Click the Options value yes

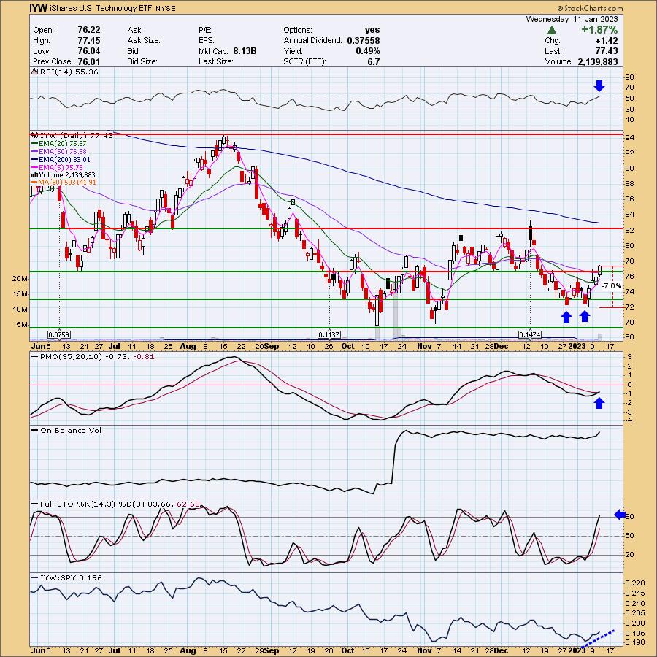tap(372, 30)
